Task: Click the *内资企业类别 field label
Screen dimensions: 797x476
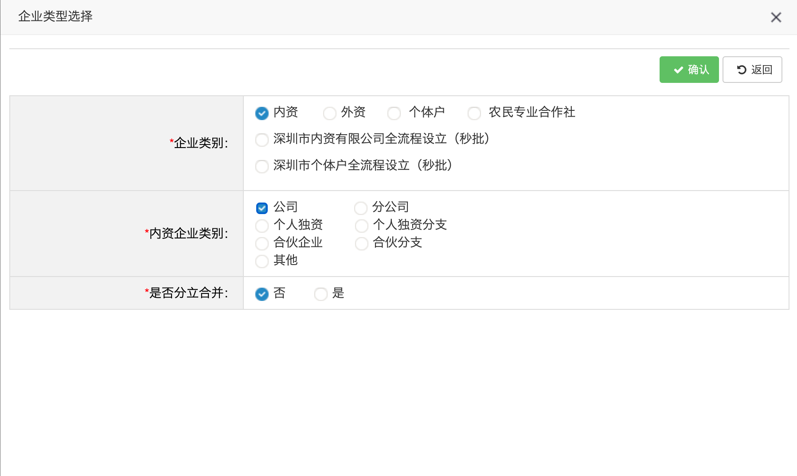Action: (186, 234)
